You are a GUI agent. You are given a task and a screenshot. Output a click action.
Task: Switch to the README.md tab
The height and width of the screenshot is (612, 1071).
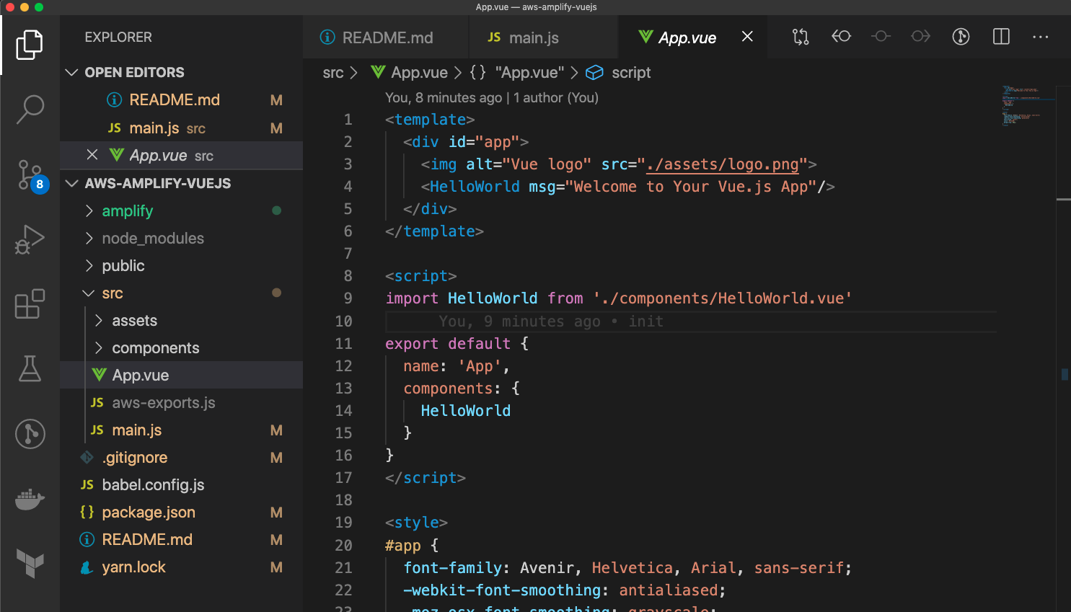pos(387,37)
